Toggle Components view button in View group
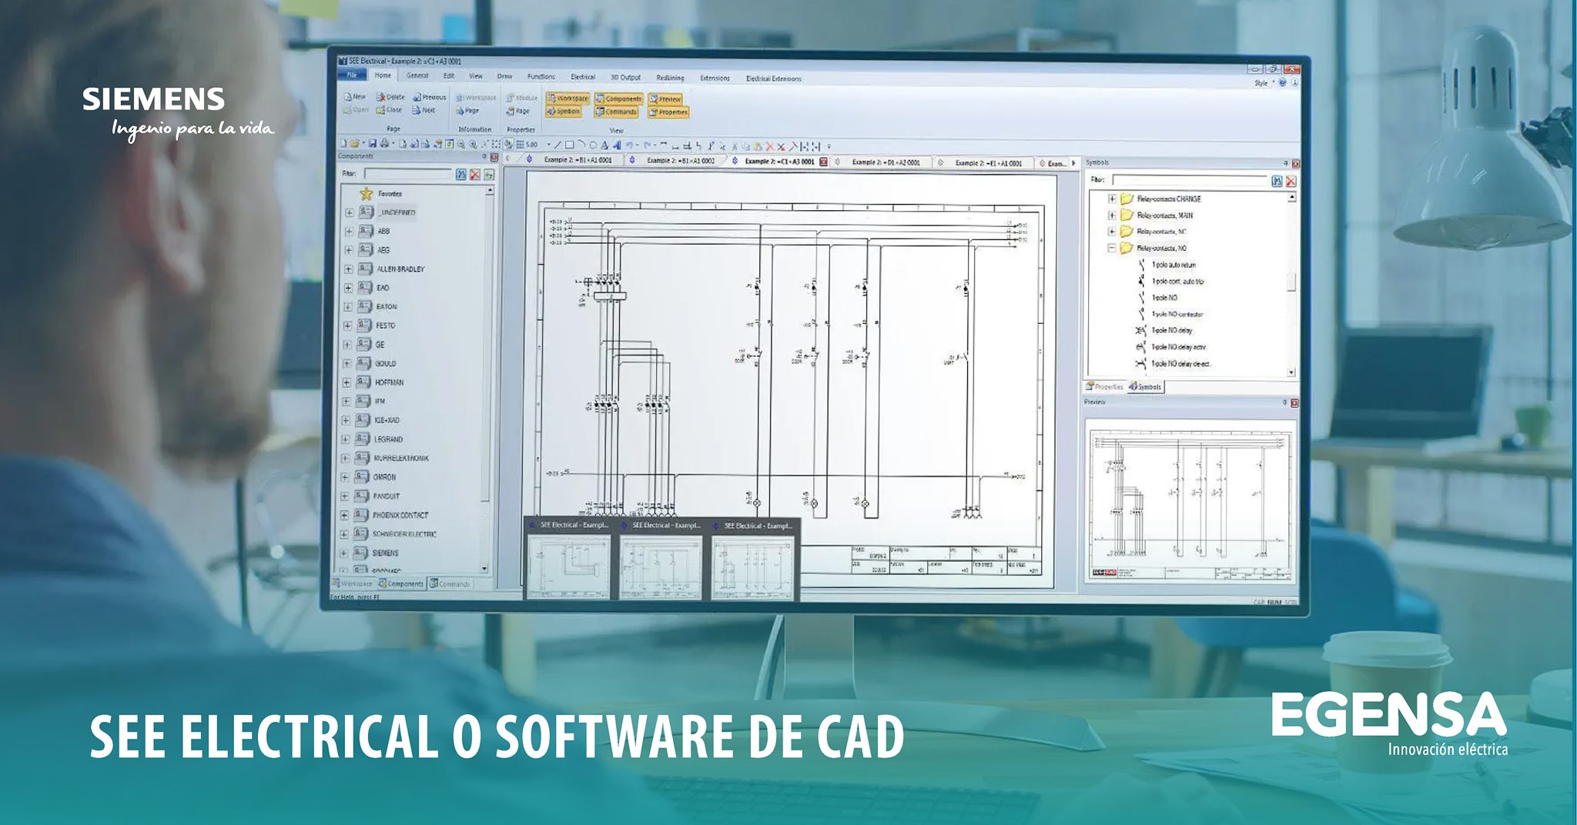The image size is (1577, 825). click(618, 99)
